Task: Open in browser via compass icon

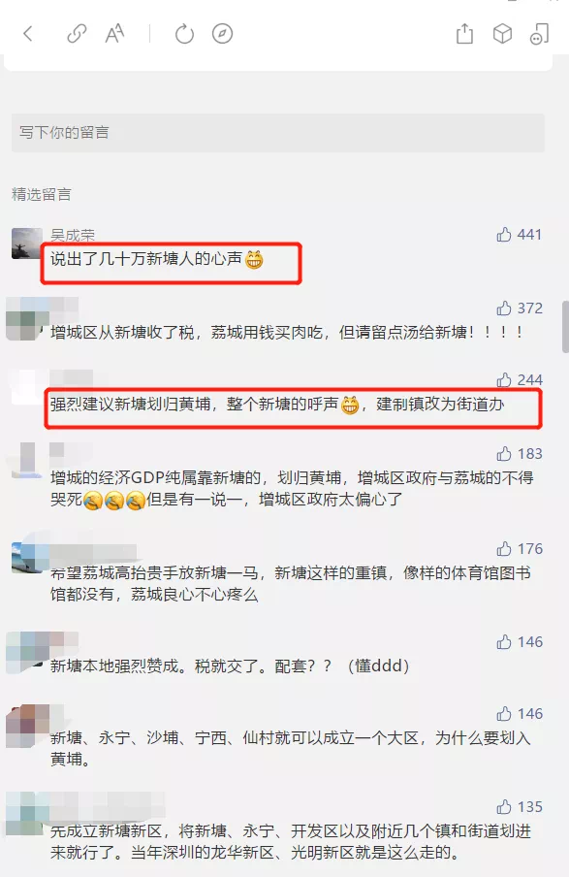Action: pos(222,34)
